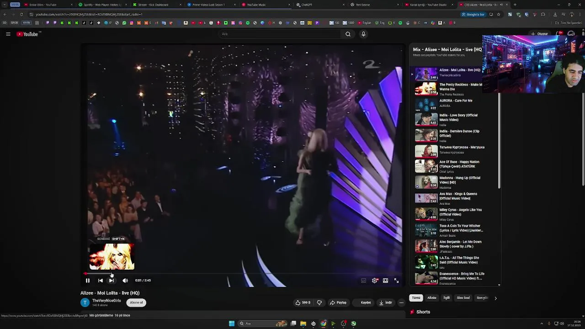Click the YouTube search magnifier button

(x=348, y=34)
